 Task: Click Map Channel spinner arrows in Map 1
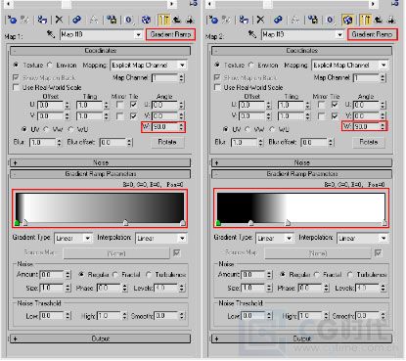181,78
